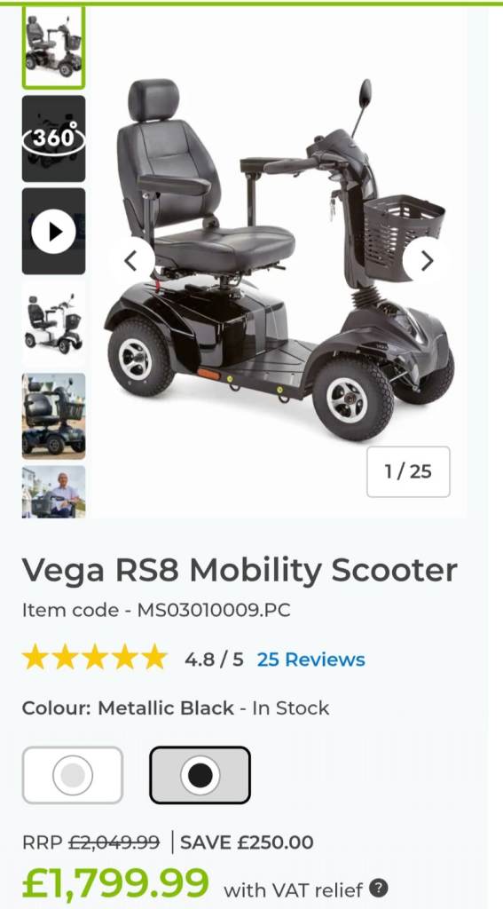Image resolution: width=503 pixels, height=909 pixels.
Task: Click the £1,799.99 price
Action: click(x=115, y=883)
